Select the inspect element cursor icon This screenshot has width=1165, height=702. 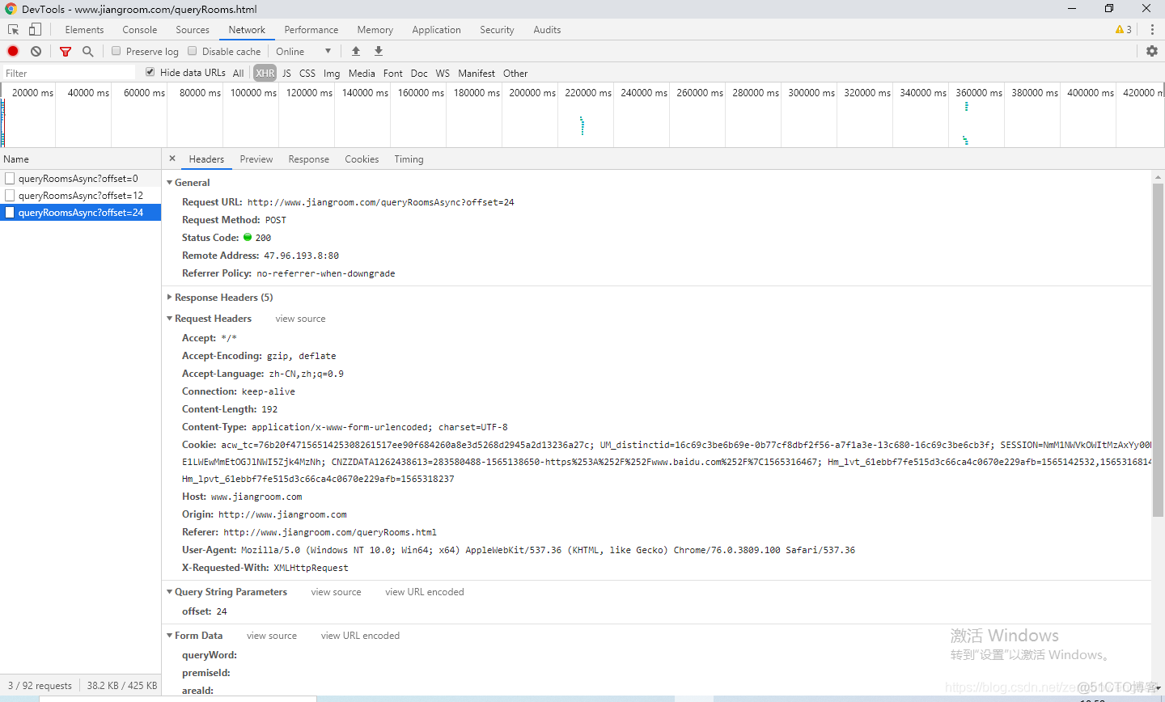pos(13,29)
